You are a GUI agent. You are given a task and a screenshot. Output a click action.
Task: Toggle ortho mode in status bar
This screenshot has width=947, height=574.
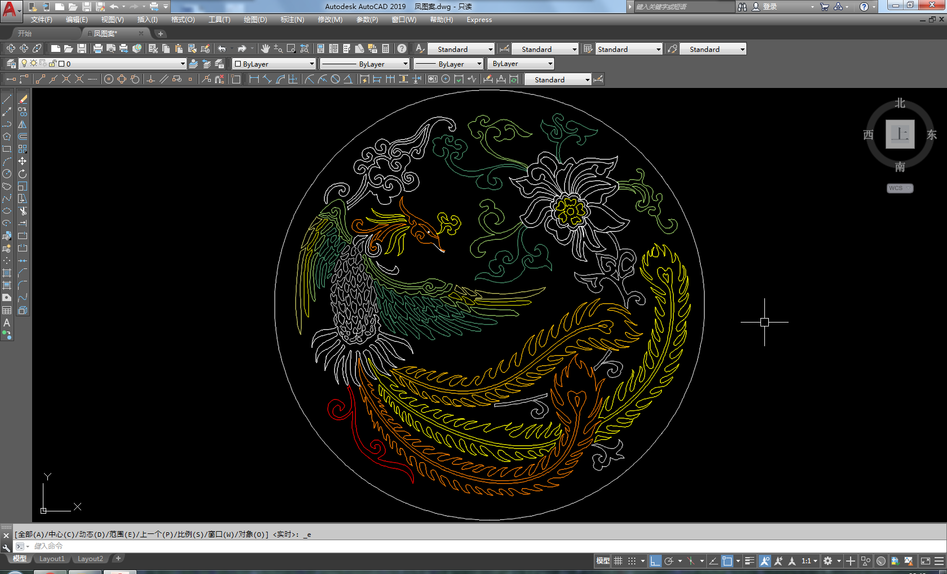(x=654, y=561)
